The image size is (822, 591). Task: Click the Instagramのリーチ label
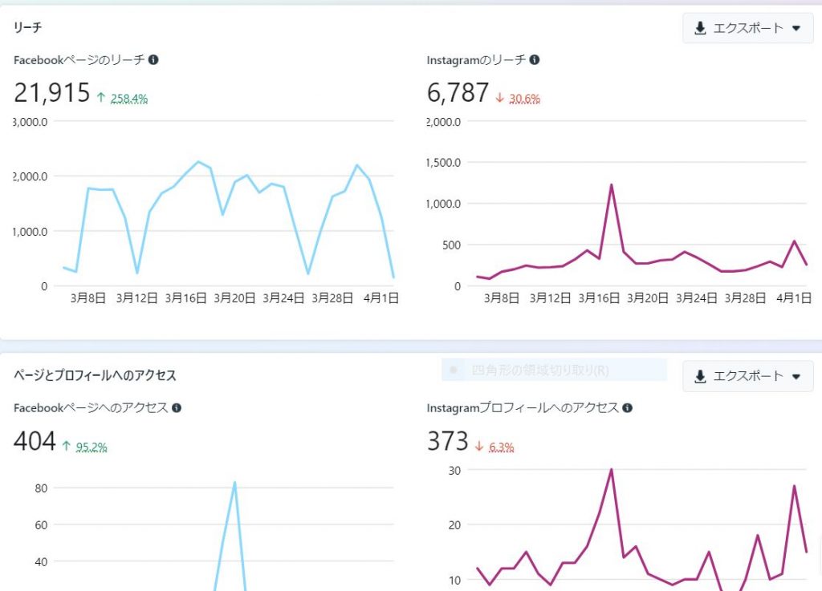[x=476, y=59]
